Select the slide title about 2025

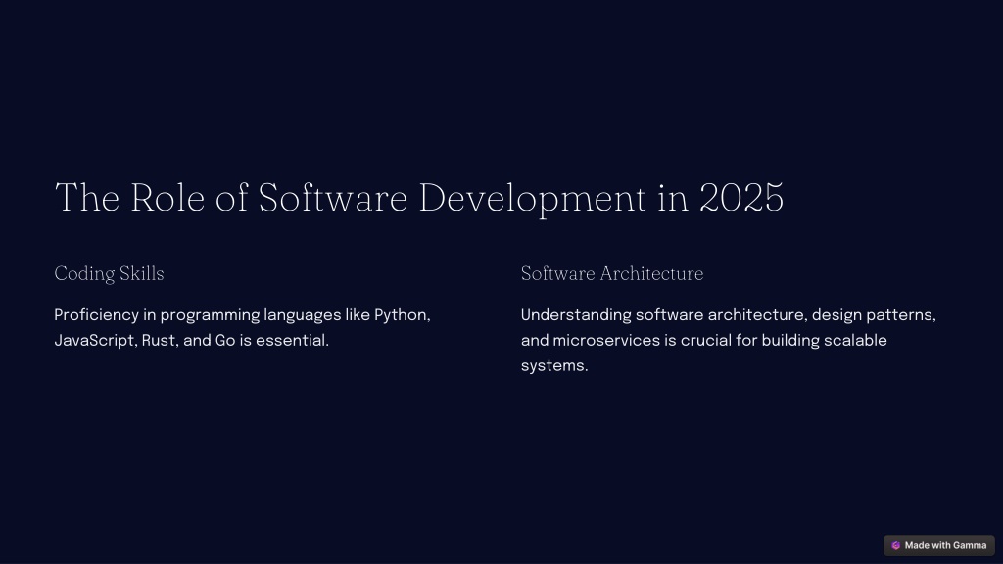coord(419,198)
